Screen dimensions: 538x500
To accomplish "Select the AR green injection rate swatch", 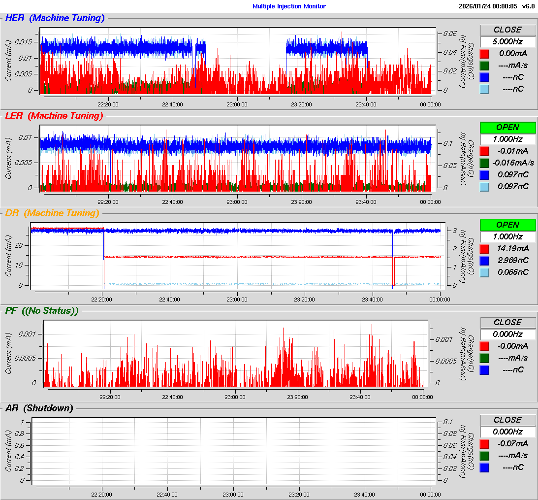I will click(x=484, y=456).
